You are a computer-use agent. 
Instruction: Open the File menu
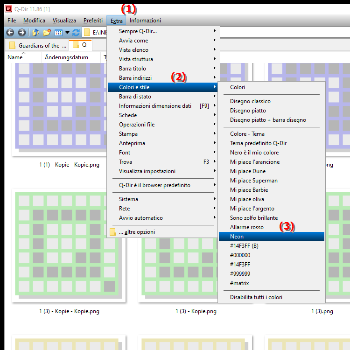pyautogui.click(x=12, y=21)
